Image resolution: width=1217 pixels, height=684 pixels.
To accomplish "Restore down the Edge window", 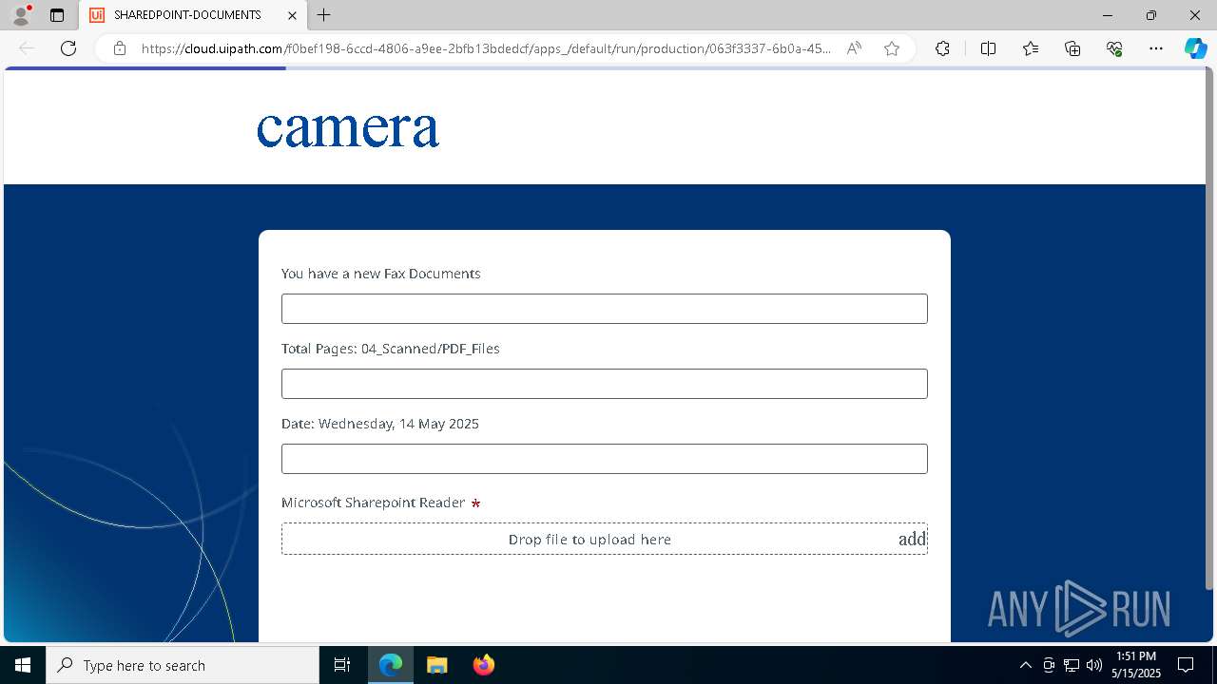I will pyautogui.click(x=1151, y=15).
